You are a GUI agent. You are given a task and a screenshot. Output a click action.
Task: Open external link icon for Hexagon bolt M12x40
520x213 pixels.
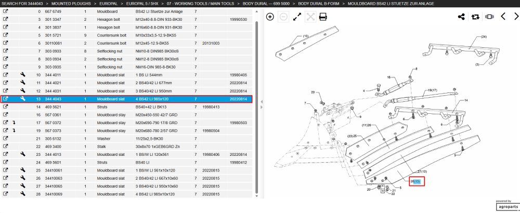click(5, 19)
